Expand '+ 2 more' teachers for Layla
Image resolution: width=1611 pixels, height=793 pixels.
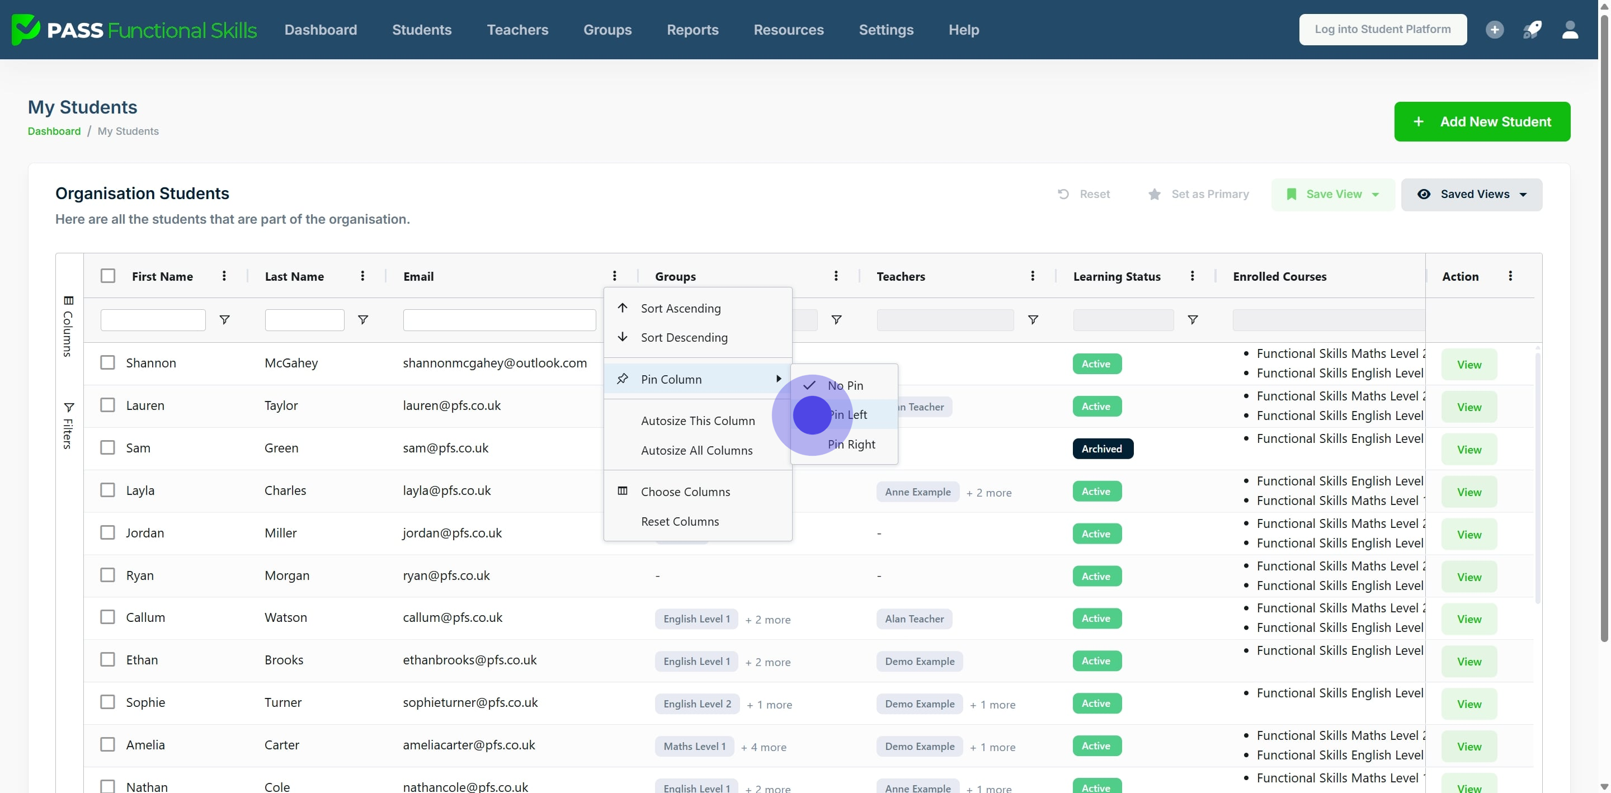coord(989,493)
